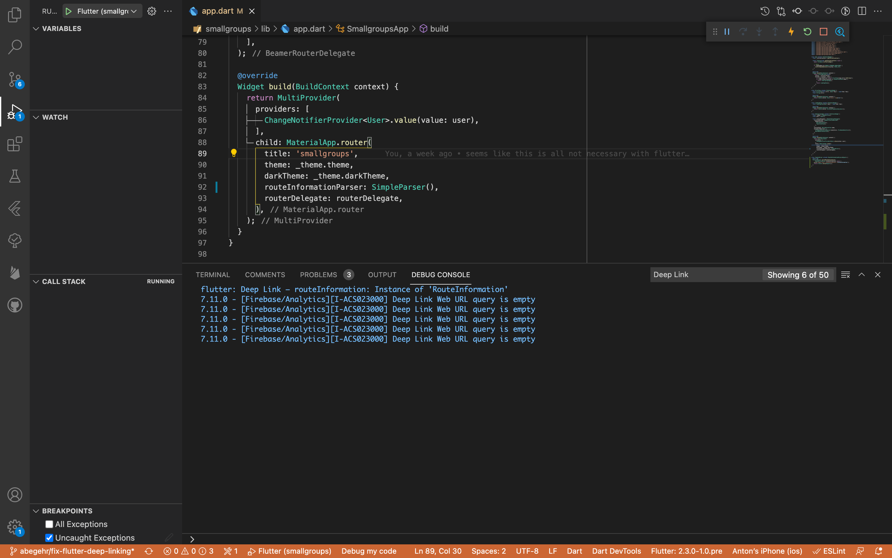Open the GitHub sidebar panel
Screen dimensions: 892x558
coord(15,305)
